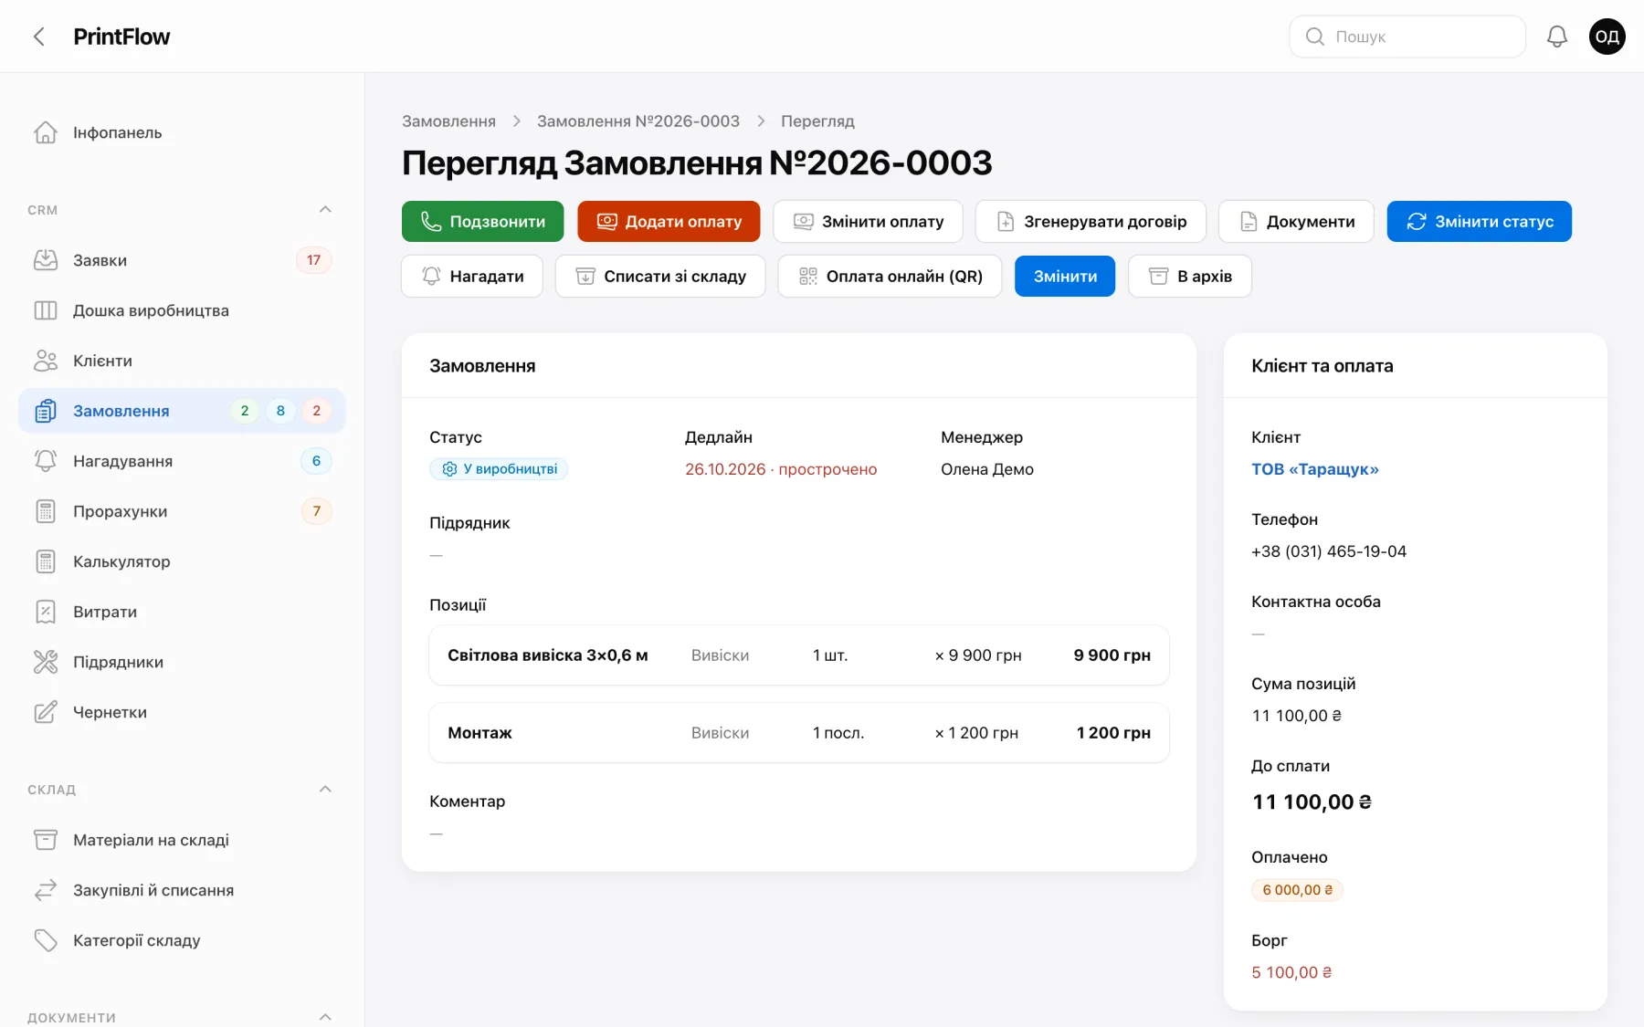Collapse the ДОКУМЕНТИ sidebar section
The height and width of the screenshot is (1027, 1644).
tap(325, 1017)
